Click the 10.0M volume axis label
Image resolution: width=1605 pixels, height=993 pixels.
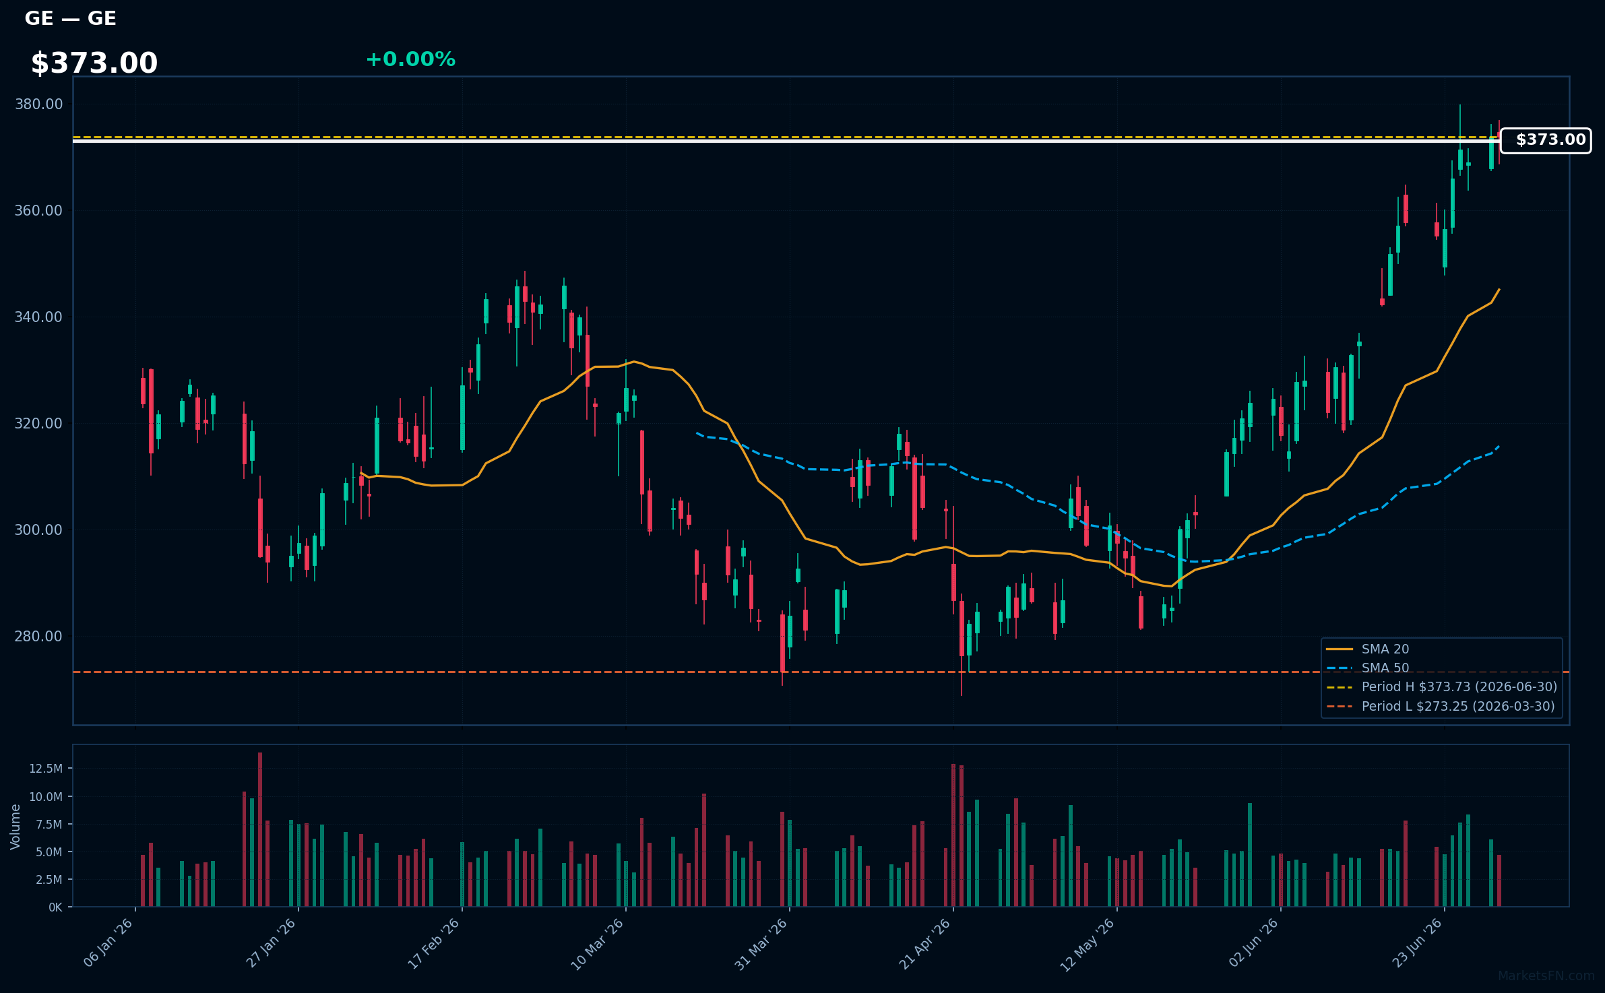click(46, 796)
